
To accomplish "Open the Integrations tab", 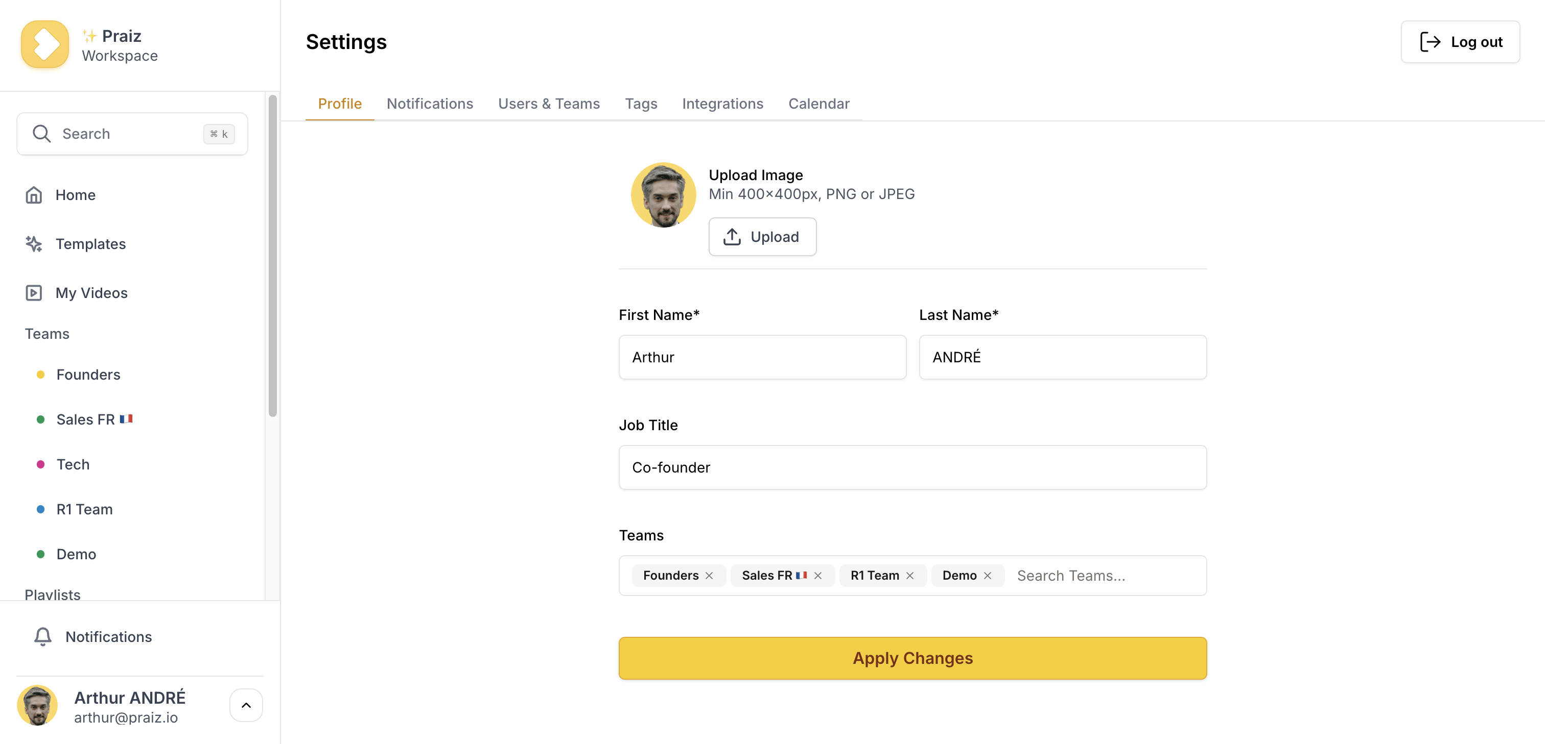I will coord(722,104).
